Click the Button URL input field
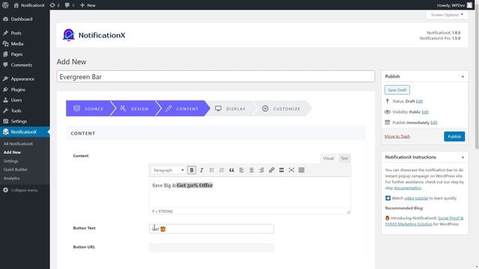This screenshot has height=269, width=479. (x=211, y=247)
